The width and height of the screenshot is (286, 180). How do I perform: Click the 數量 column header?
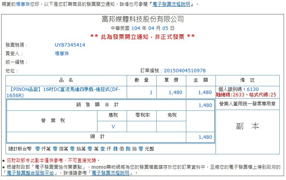point(142,80)
